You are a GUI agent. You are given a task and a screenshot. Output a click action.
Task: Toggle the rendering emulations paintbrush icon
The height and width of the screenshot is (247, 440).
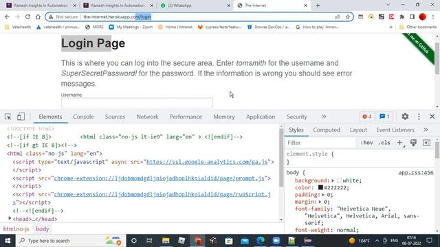[x=413, y=143]
